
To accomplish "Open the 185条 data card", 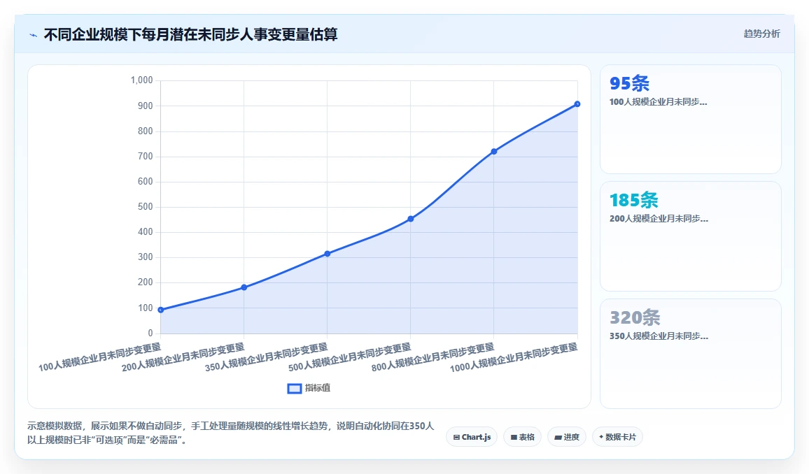I will tap(690, 236).
